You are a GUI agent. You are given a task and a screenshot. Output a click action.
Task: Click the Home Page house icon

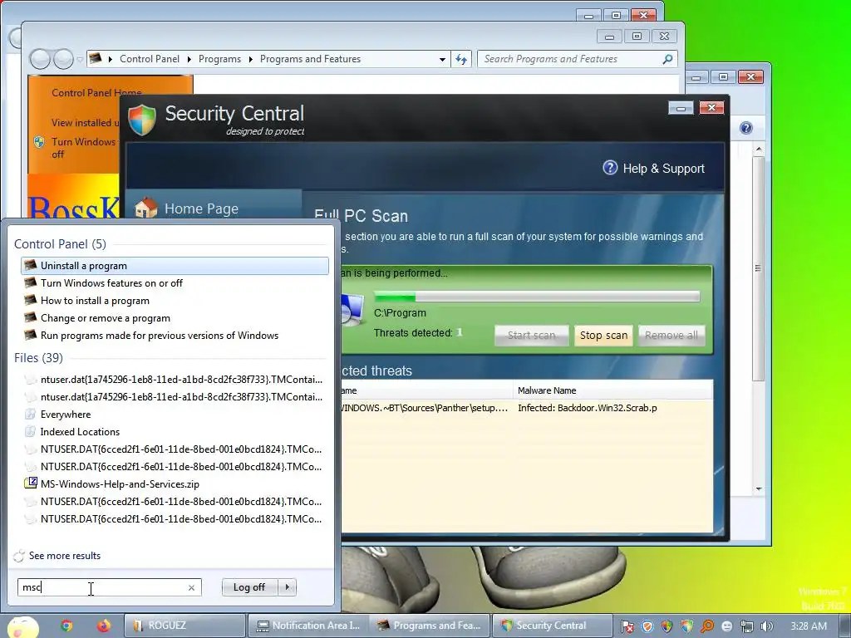point(145,208)
